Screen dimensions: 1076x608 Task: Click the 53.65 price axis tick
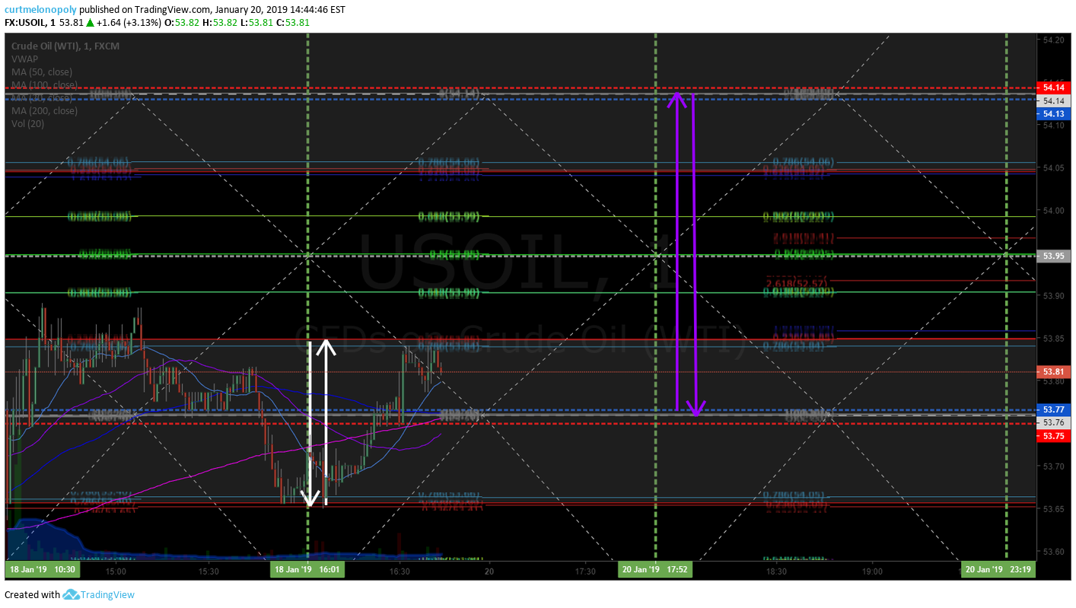coord(1054,509)
